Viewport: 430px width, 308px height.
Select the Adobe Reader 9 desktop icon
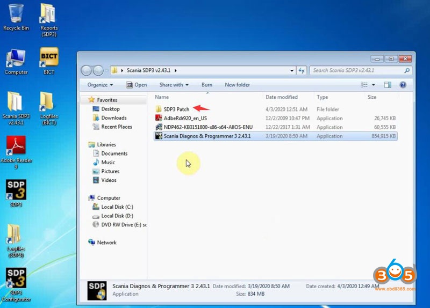(x=16, y=152)
